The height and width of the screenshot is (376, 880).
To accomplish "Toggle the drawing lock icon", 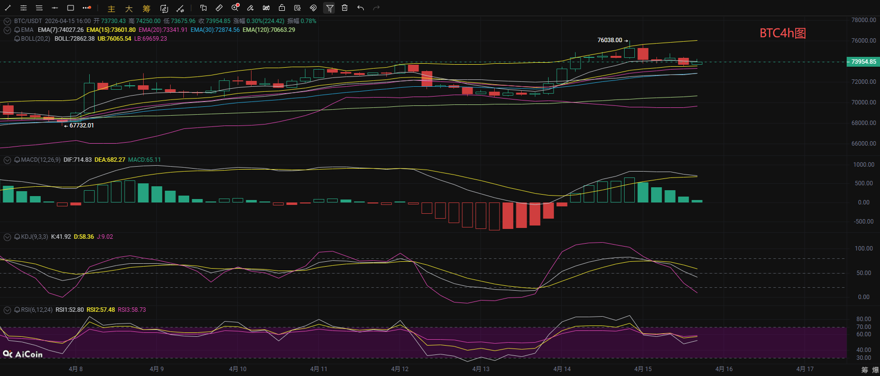I will pyautogui.click(x=282, y=8).
